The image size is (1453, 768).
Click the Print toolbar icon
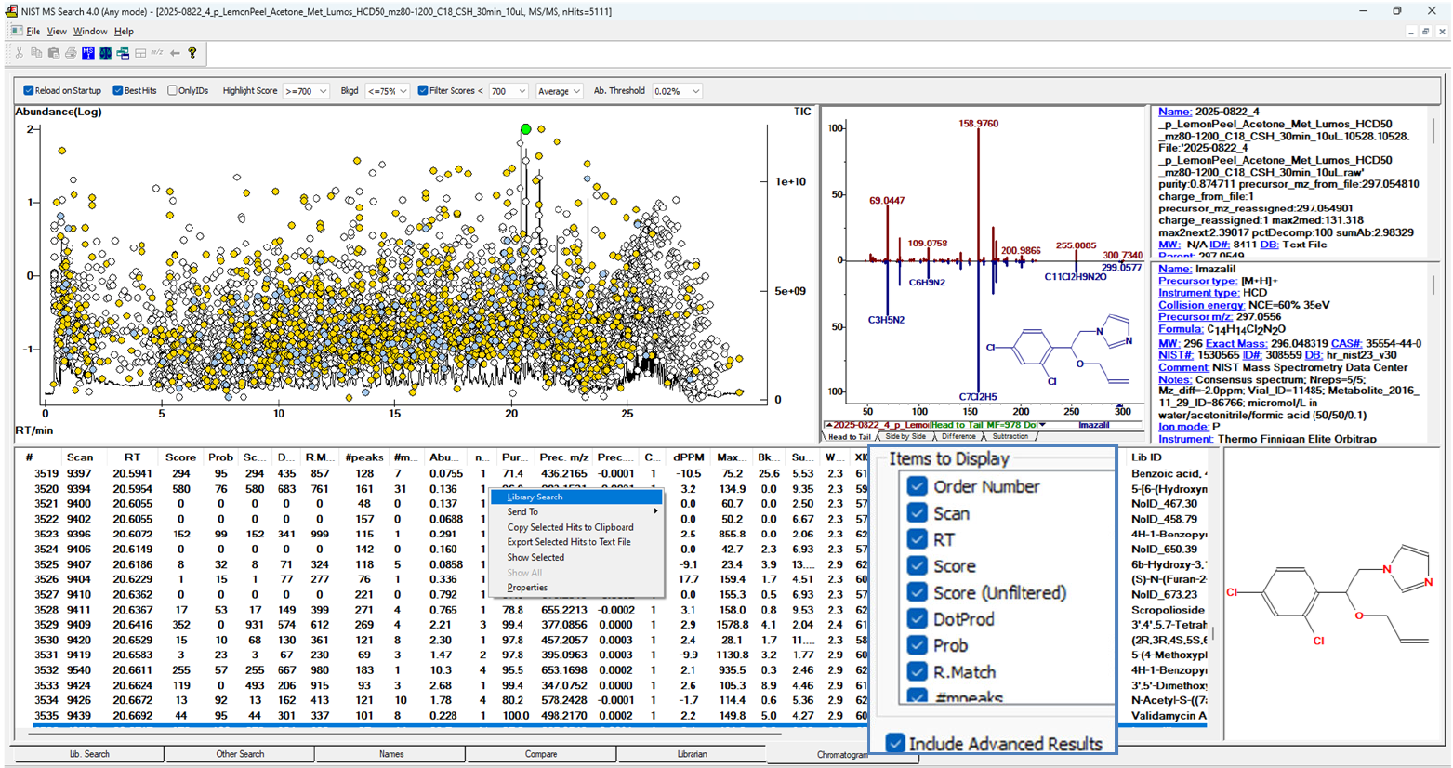pyautogui.click(x=71, y=53)
